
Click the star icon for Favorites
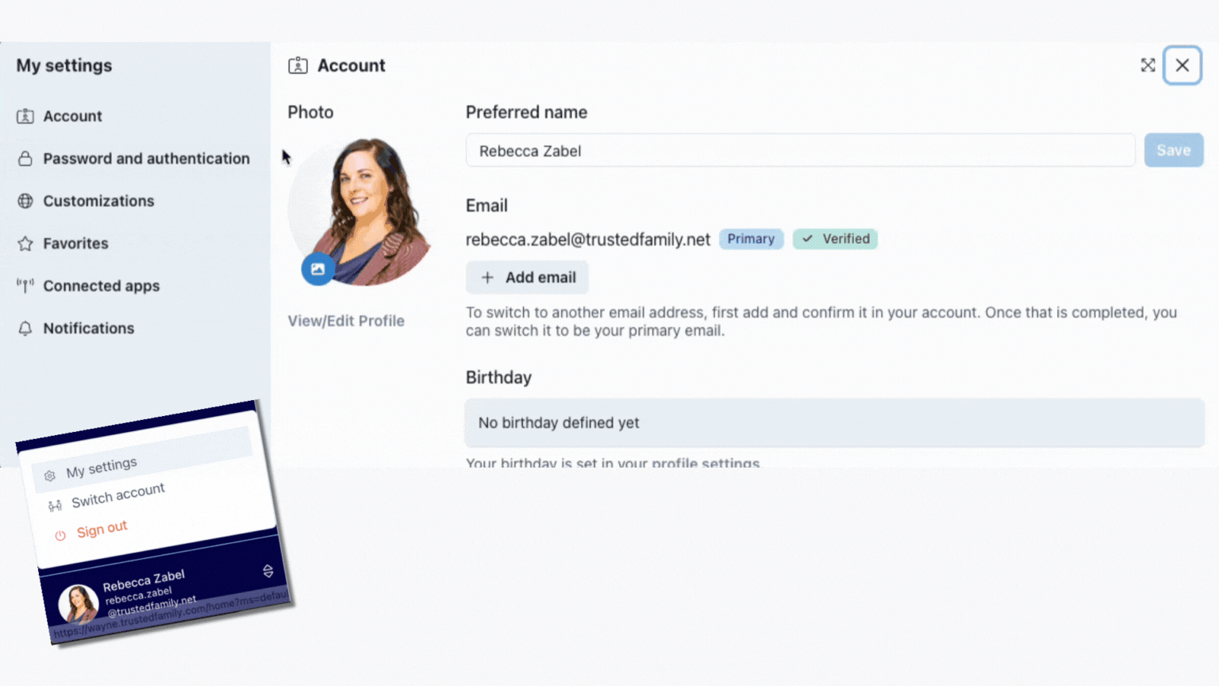(25, 244)
